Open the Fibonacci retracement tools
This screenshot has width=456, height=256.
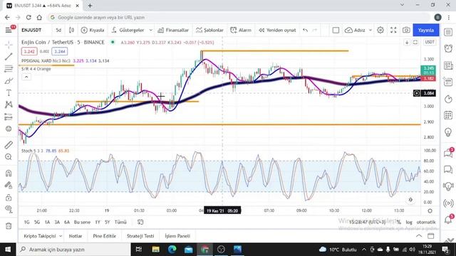pyautogui.click(x=9, y=69)
